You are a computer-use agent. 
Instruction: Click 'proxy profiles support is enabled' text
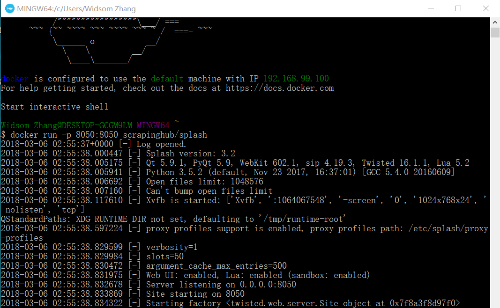coord(224,228)
